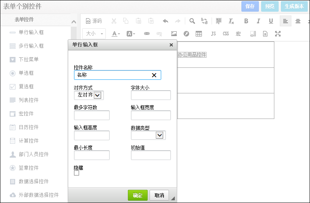Open the 源码 source view
Screen dimensions: 310x203
click(x=94, y=21)
